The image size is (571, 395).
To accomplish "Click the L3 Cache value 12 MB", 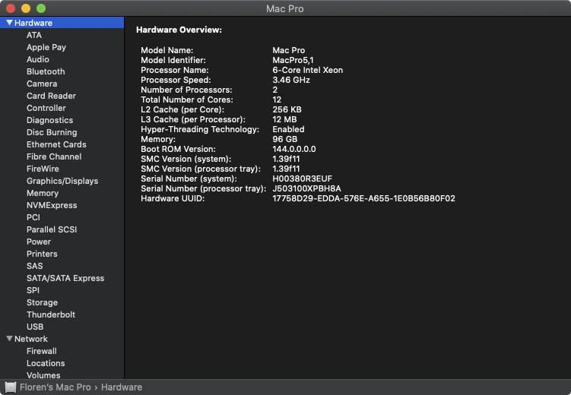I will pyautogui.click(x=284, y=119).
